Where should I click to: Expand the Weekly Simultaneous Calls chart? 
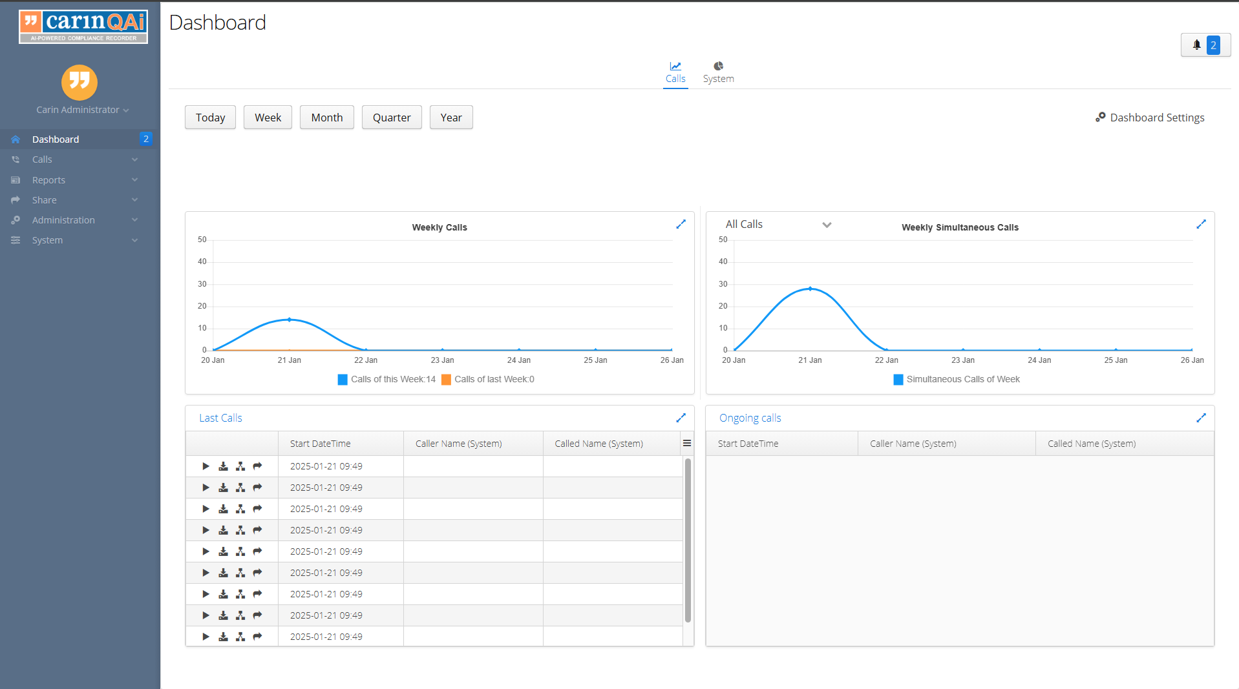(1201, 224)
